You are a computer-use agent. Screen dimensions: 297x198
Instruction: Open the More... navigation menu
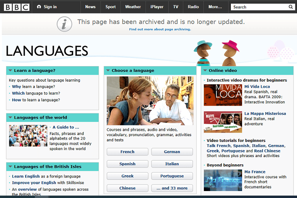215,7
